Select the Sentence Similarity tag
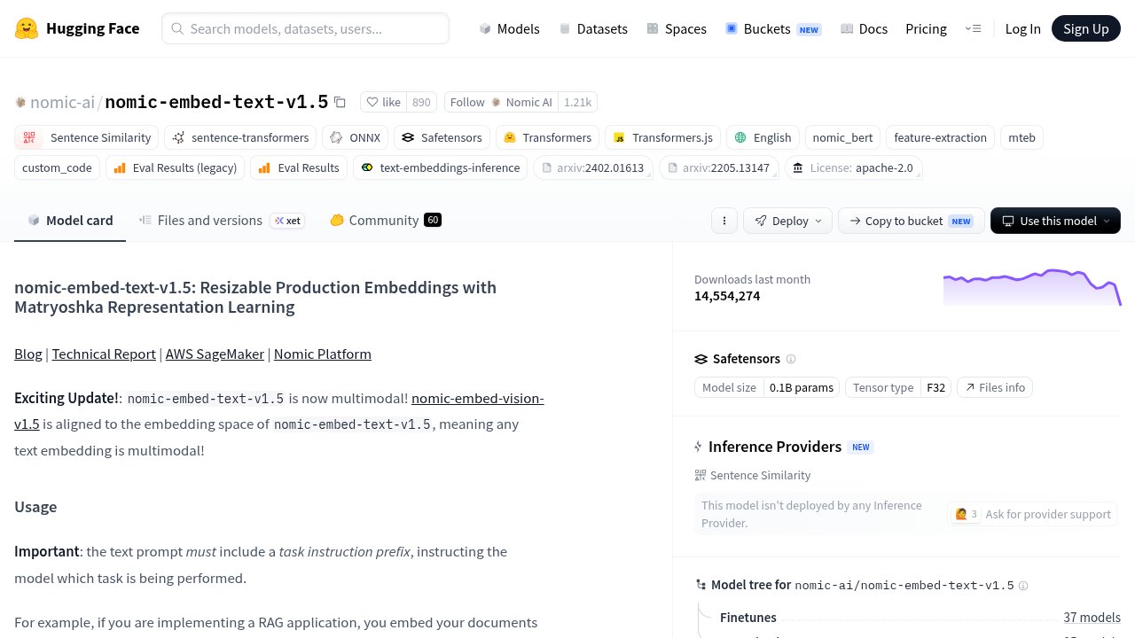The image size is (1135, 638). tap(87, 137)
